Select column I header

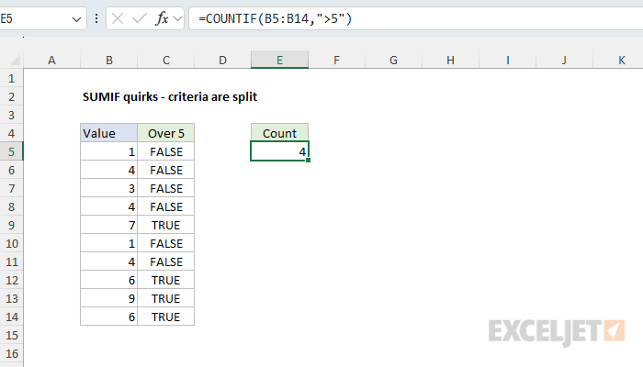[x=508, y=61]
